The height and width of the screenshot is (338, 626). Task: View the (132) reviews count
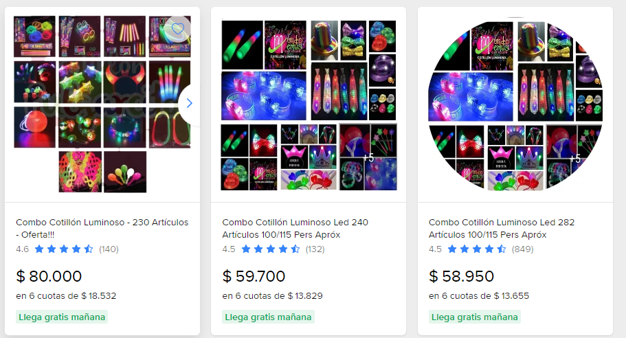[x=315, y=249]
